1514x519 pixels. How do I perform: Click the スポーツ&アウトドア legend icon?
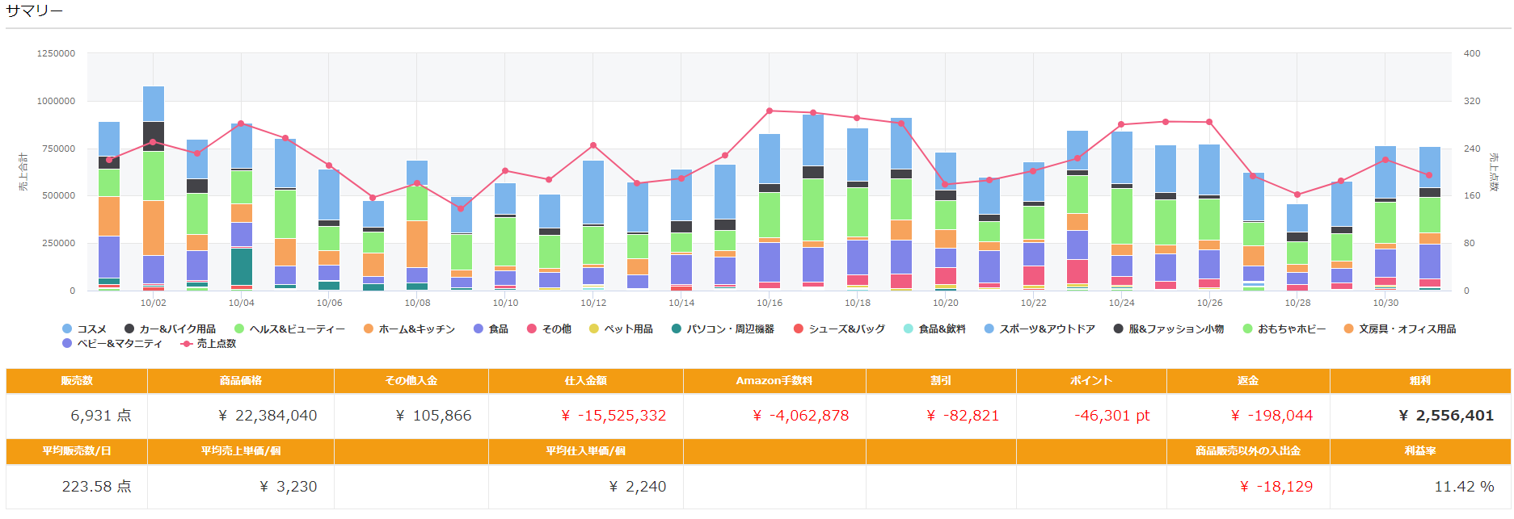click(x=989, y=329)
